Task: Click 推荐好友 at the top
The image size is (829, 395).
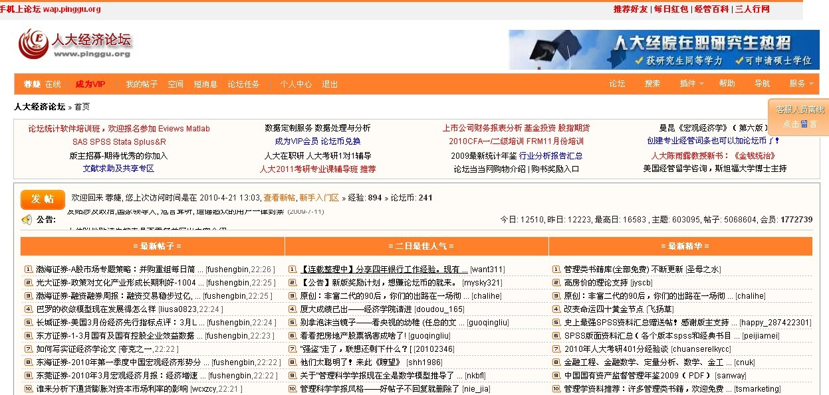Action: pyautogui.click(x=630, y=9)
